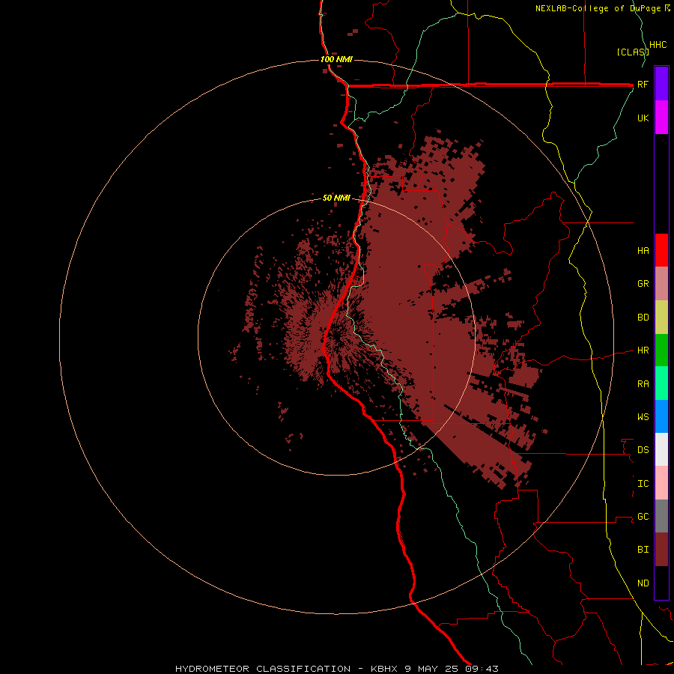
Task: Click the "GC" legend label
Action: pos(643,517)
